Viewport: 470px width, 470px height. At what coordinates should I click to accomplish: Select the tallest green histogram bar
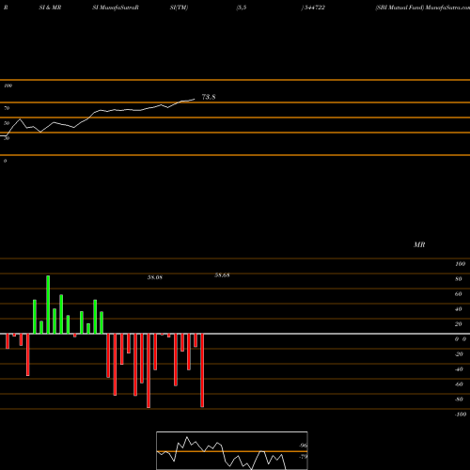click(x=48, y=305)
